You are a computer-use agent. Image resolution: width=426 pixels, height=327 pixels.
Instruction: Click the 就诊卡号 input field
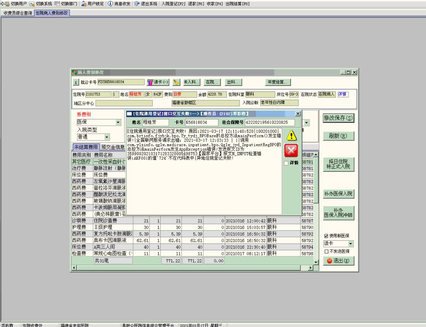pos(121,82)
